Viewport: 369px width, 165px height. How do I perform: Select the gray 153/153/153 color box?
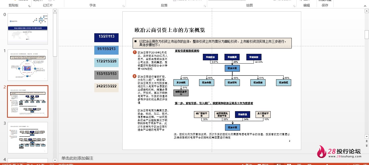click(x=106, y=75)
